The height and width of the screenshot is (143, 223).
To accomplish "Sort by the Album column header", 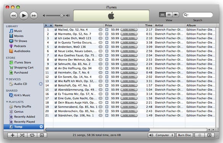I will 201,26.
